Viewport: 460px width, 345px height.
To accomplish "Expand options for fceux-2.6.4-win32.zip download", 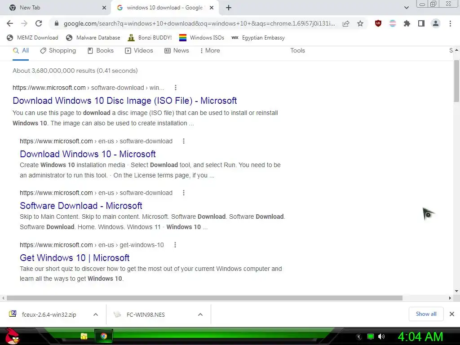I will coord(96,314).
